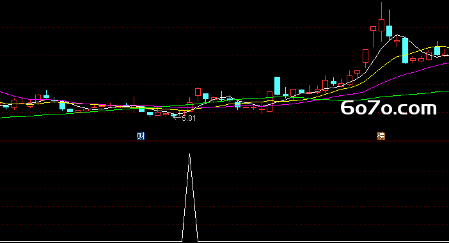This screenshot has height=243, width=449.
Task: Select the tall cyan candle before the 榜 rally
Action: pyautogui.click(x=277, y=86)
